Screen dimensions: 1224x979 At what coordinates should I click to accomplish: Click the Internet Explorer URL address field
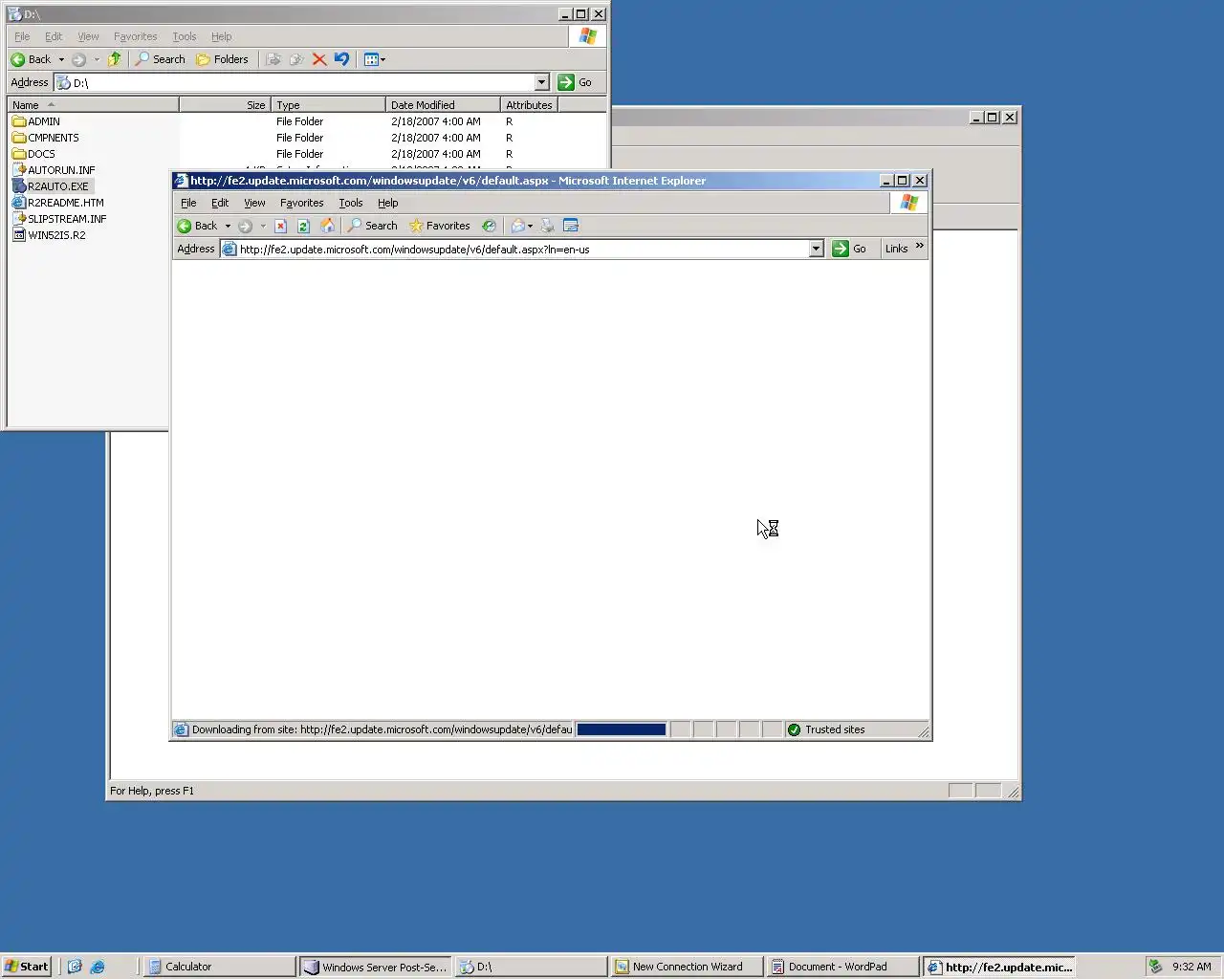[x=522, y=249]
